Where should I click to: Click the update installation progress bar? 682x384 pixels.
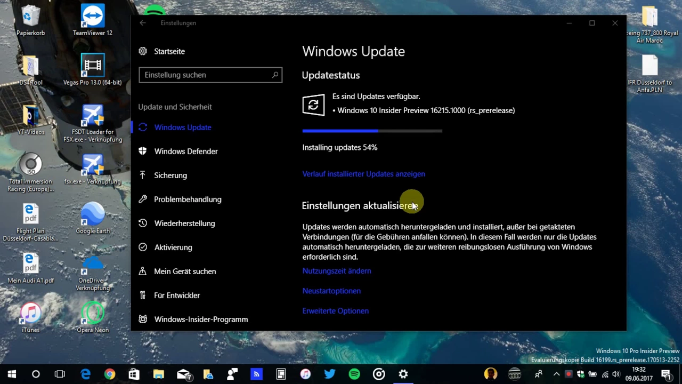click(x=372, y=131)
